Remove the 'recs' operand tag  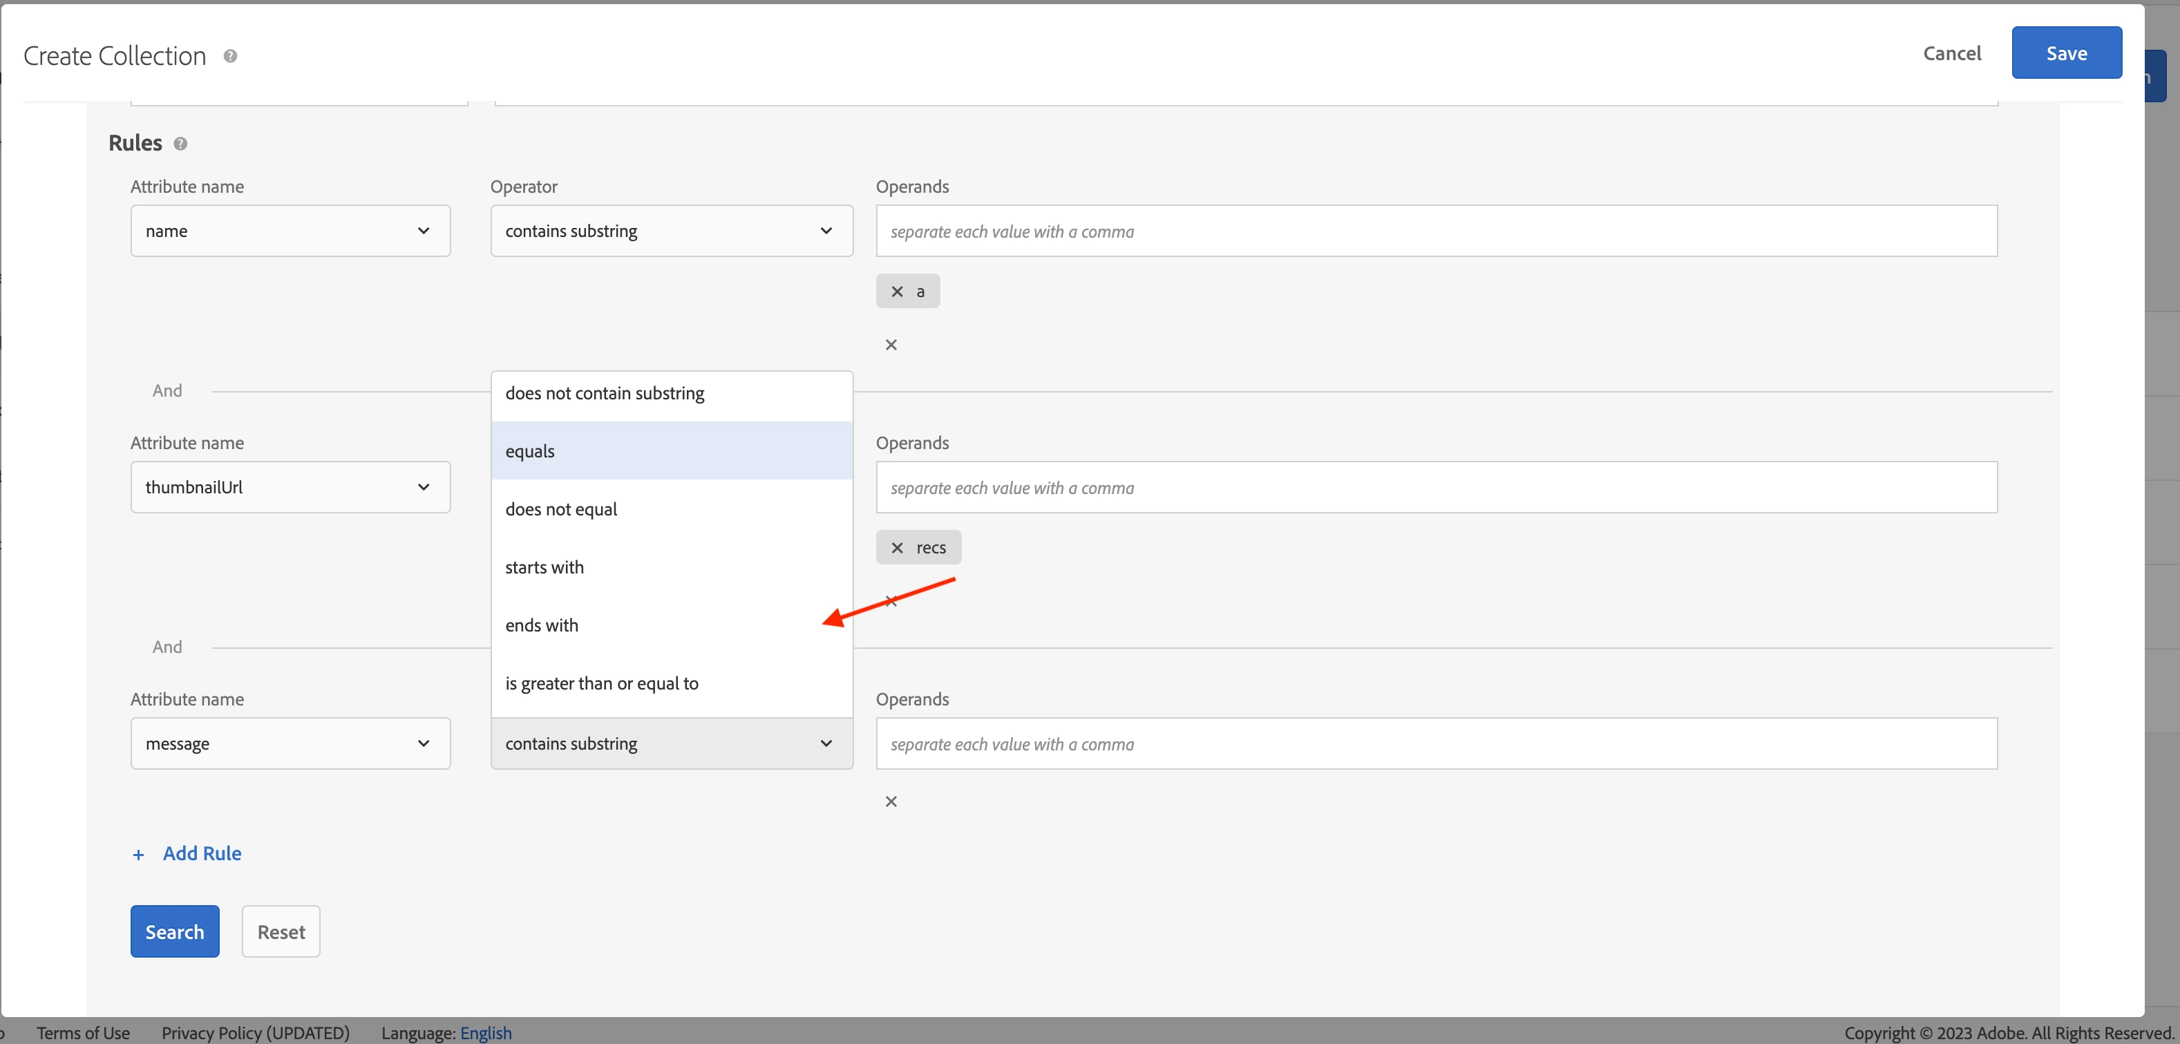pos(897,547)
